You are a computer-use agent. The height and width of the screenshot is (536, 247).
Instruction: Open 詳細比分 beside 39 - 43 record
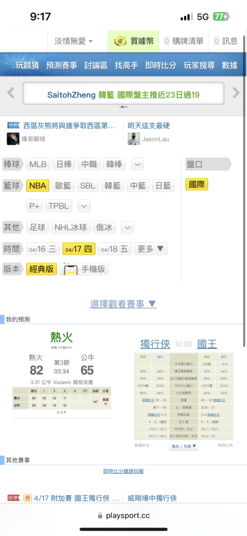tap(148, 400)
